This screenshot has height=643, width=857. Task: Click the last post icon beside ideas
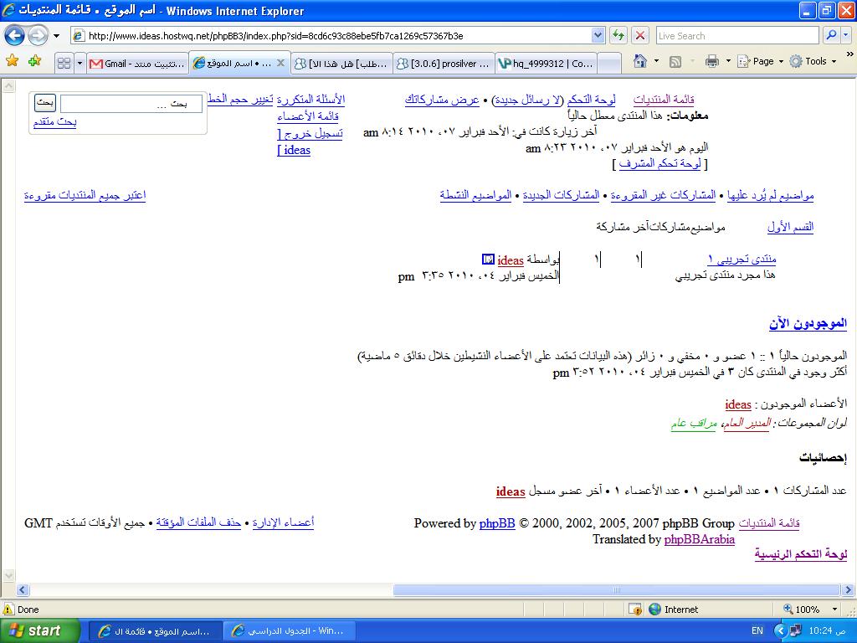click(x=489, y=260)
